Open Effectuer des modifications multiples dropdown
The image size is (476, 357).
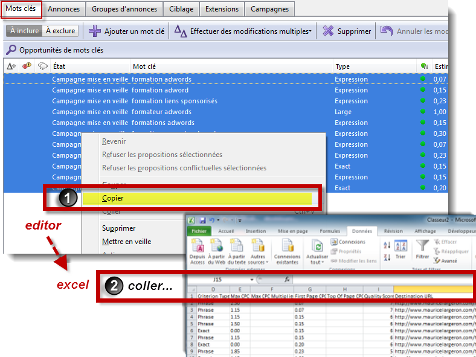(243, 31)
